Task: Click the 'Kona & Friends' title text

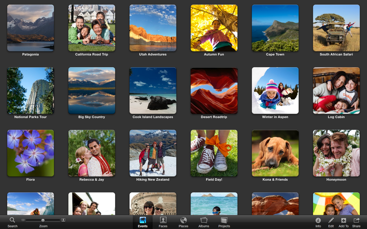Action: pos(275,180)
